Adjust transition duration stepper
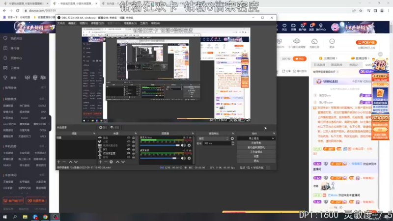Screen dimensions: 393x221 (x=233, y=143)
